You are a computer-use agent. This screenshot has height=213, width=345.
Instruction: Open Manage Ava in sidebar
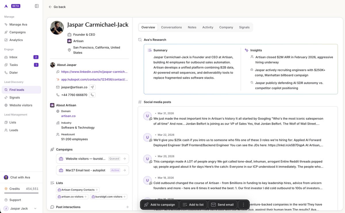pos(21,24)
